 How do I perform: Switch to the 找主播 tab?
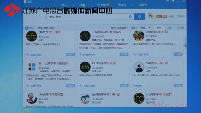point(102,5)
